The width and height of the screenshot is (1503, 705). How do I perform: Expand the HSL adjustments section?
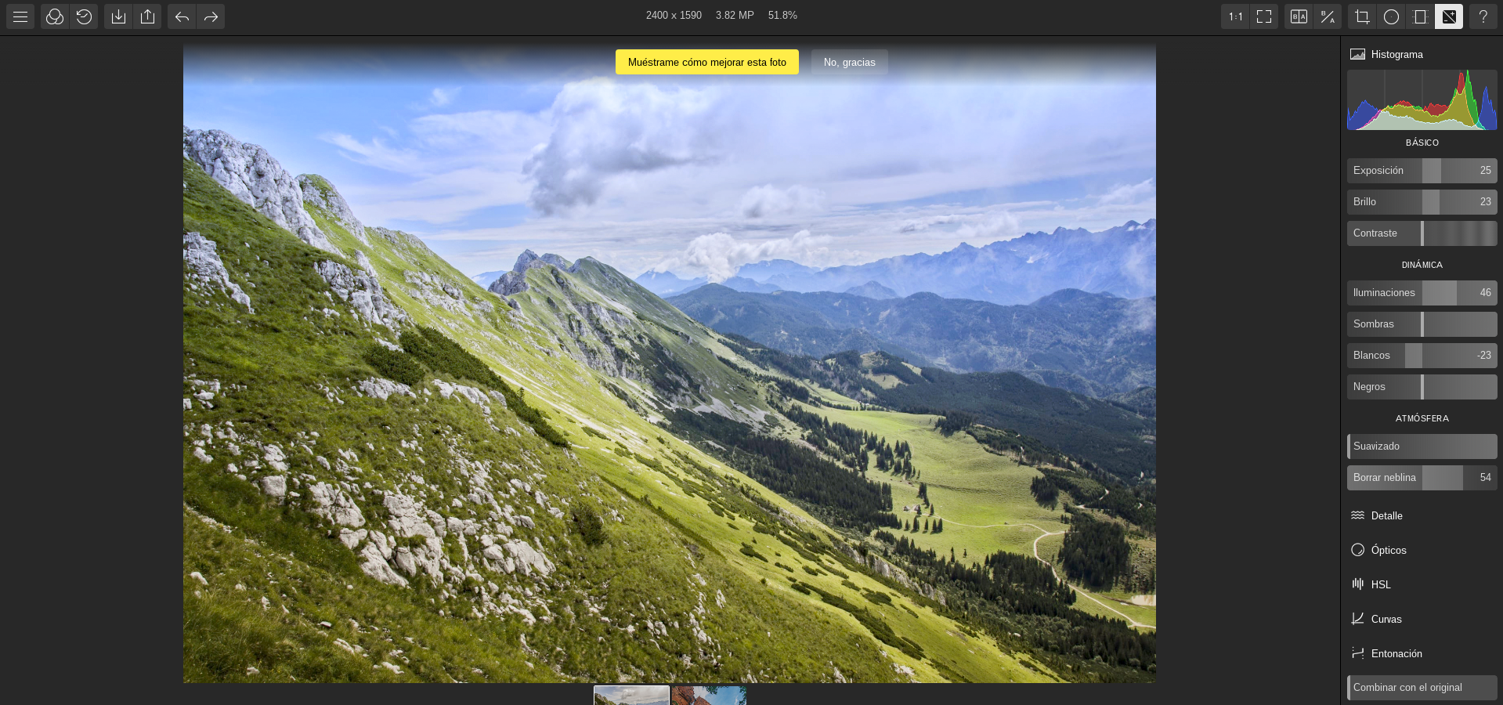pyautogui.click(x=1381, y=584)
